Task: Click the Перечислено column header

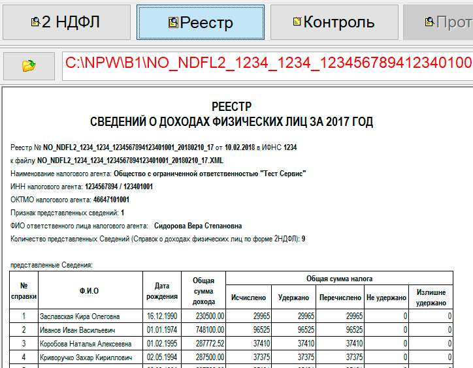Action: [x=340, y=298]
